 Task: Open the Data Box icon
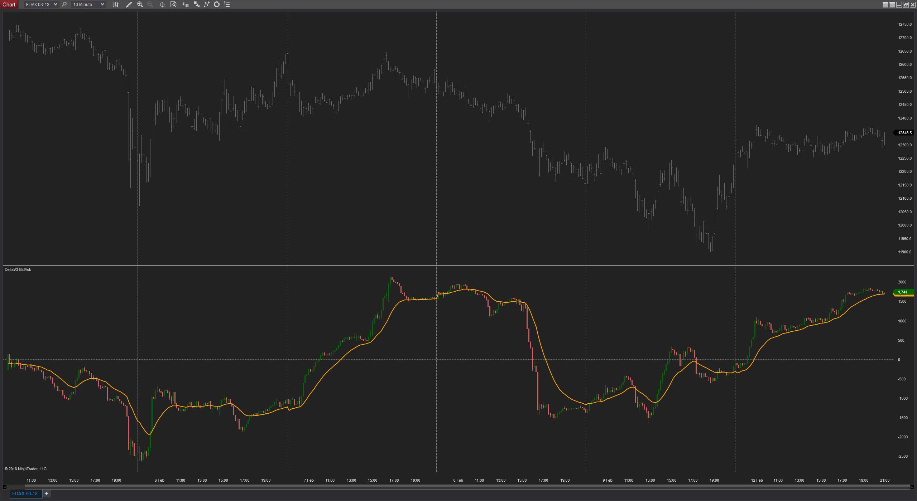click(173, 5)
